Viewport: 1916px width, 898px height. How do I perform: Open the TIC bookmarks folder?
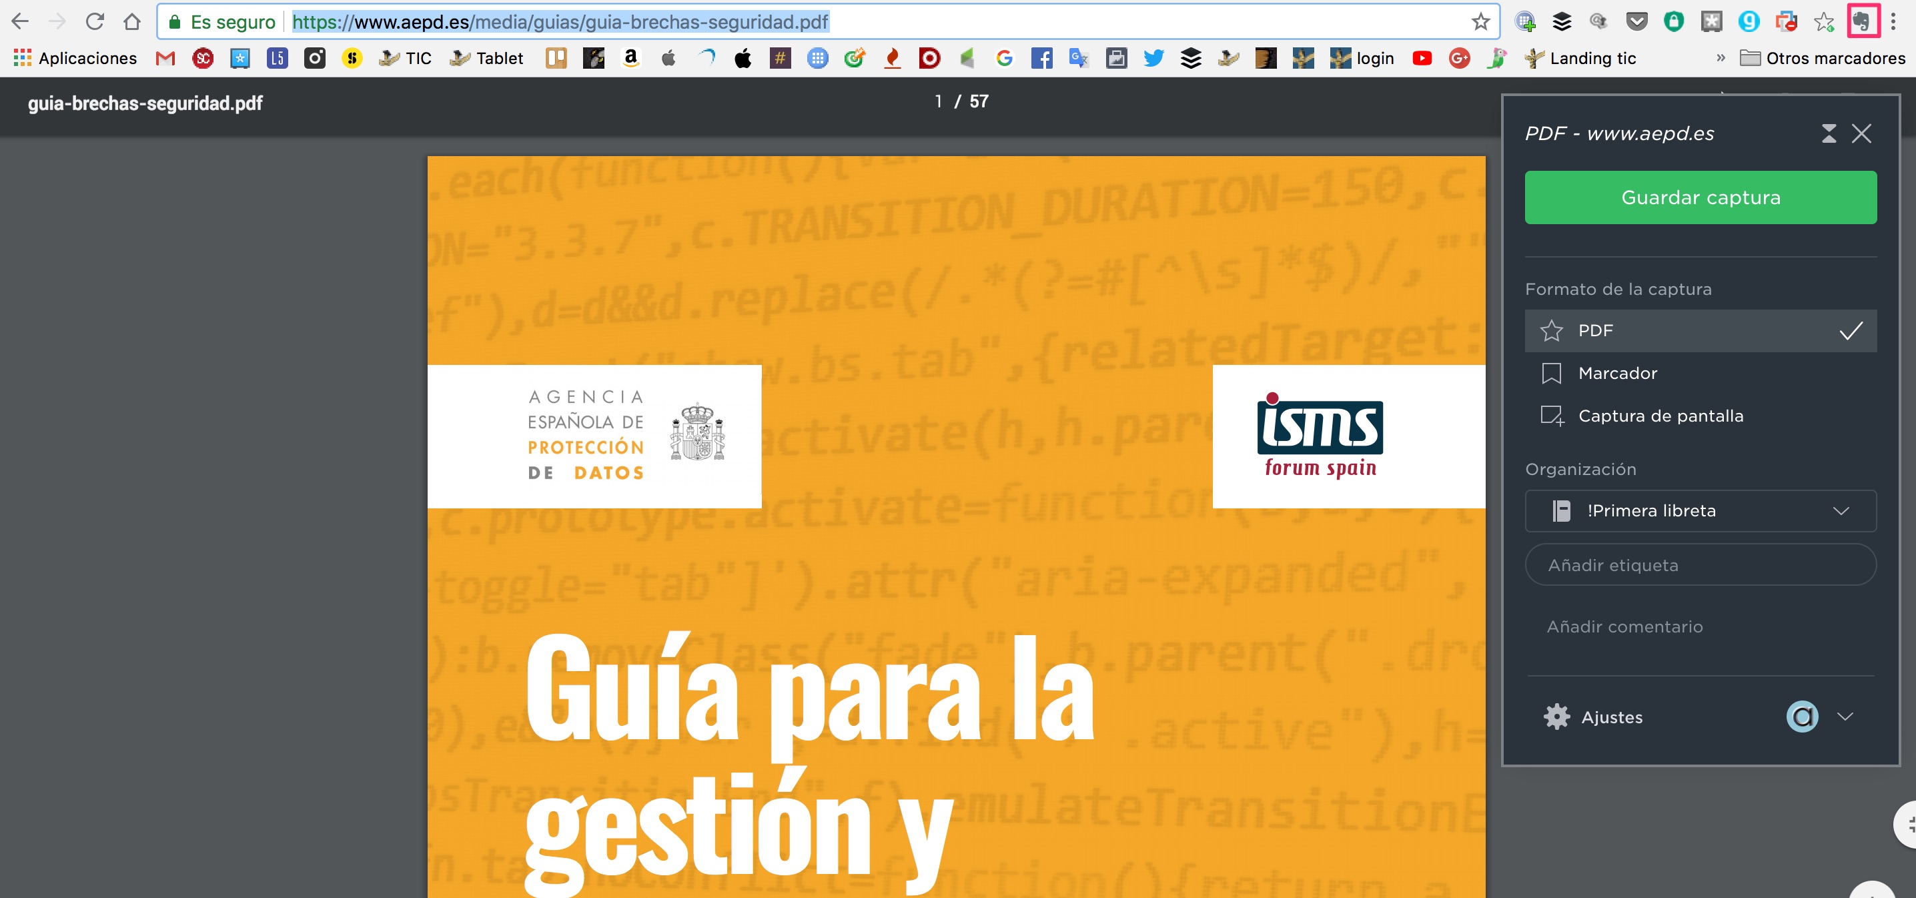405,58
